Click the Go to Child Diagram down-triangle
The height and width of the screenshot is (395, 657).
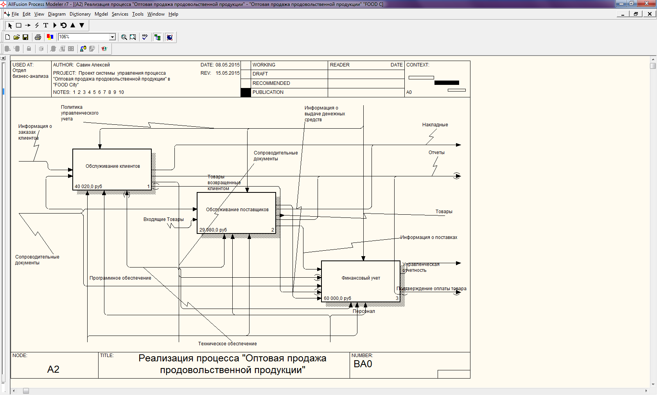click(x=82, y=25)
